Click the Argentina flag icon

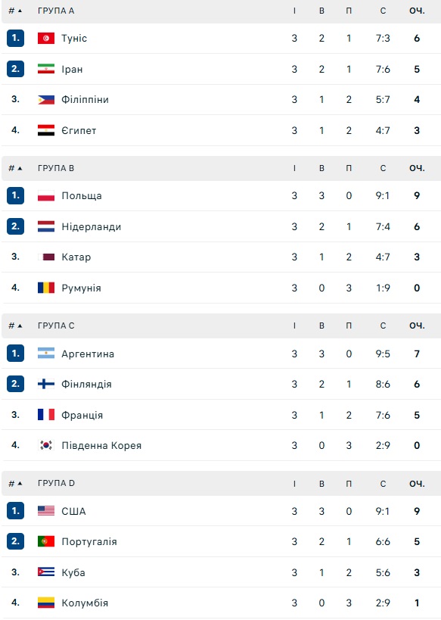pos(46,354)
